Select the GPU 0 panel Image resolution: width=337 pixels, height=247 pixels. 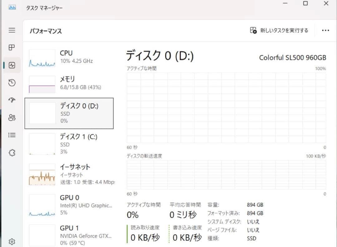(x=69, y=205)
